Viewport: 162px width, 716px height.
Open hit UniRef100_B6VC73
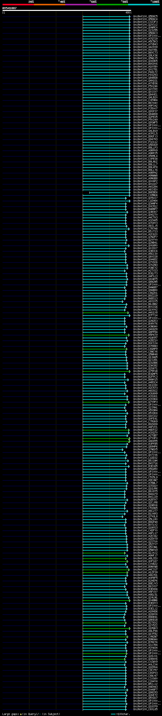click(x=145, y=53)
